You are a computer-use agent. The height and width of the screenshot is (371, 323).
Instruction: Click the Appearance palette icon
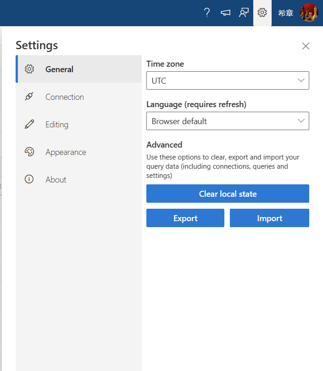[29, 152]
